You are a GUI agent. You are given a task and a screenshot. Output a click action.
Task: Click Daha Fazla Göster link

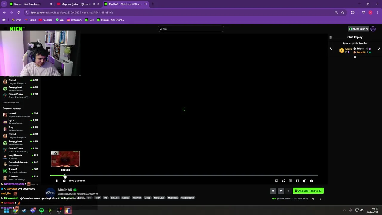[x=11, y=102]
